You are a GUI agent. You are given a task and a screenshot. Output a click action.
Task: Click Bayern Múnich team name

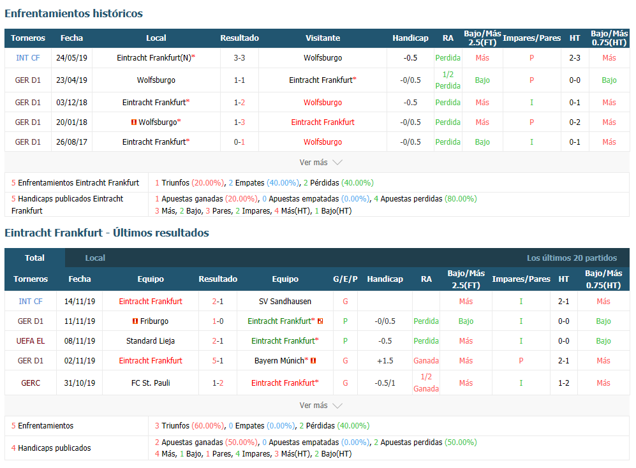(279, 360)
